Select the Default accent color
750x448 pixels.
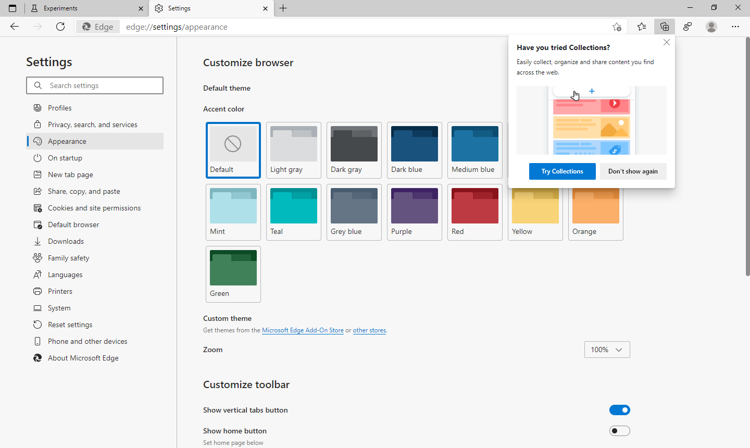[x=233, y=150]
